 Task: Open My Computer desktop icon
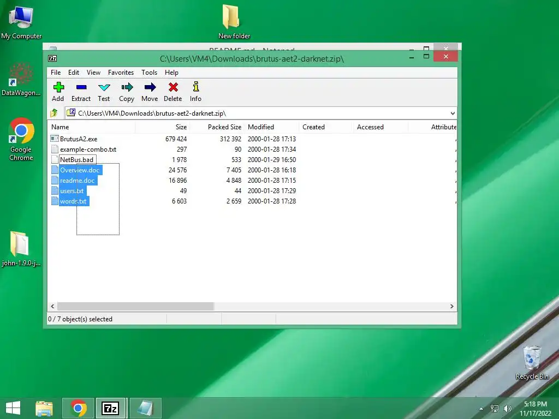(x=21, y=22)
